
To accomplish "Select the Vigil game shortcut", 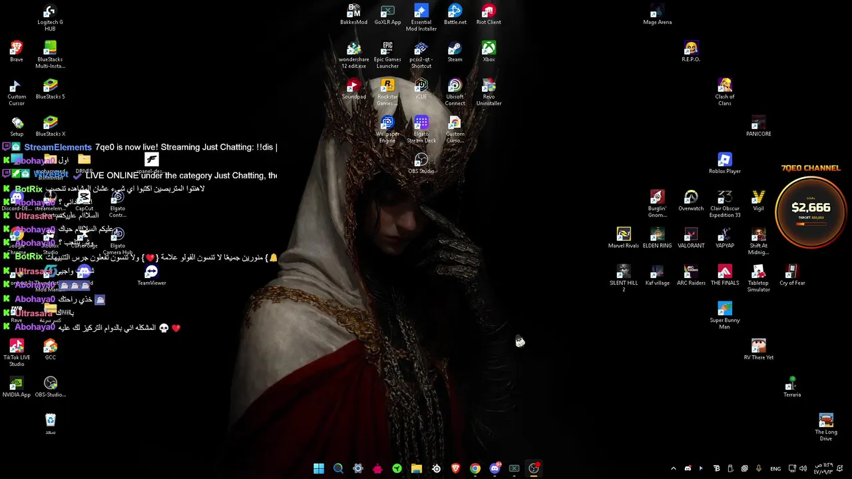I will 758,201.
